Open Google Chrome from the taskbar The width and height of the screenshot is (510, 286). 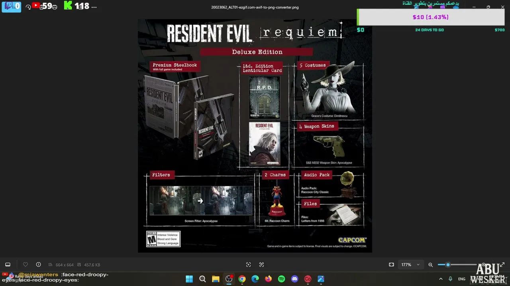(x=242, y=279)
